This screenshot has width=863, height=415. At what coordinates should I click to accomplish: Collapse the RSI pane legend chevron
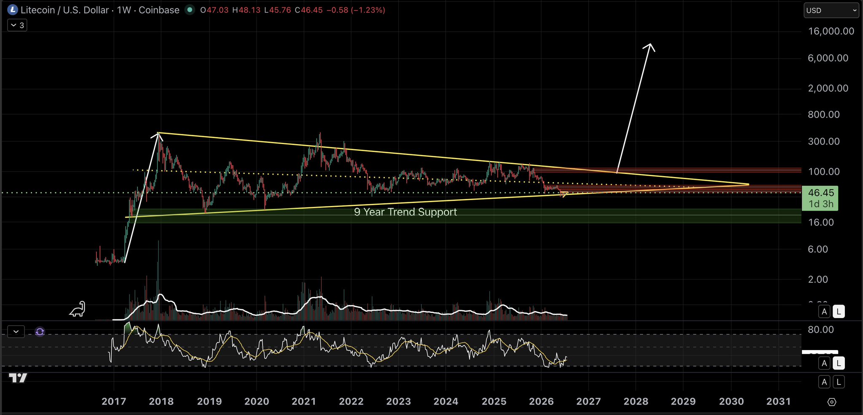click(16, 332)
